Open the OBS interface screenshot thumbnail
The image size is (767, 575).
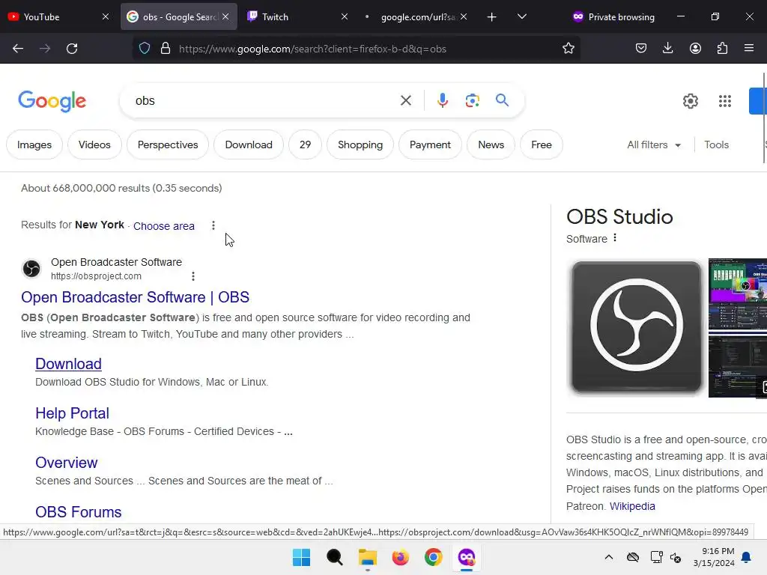click(738, 293)
